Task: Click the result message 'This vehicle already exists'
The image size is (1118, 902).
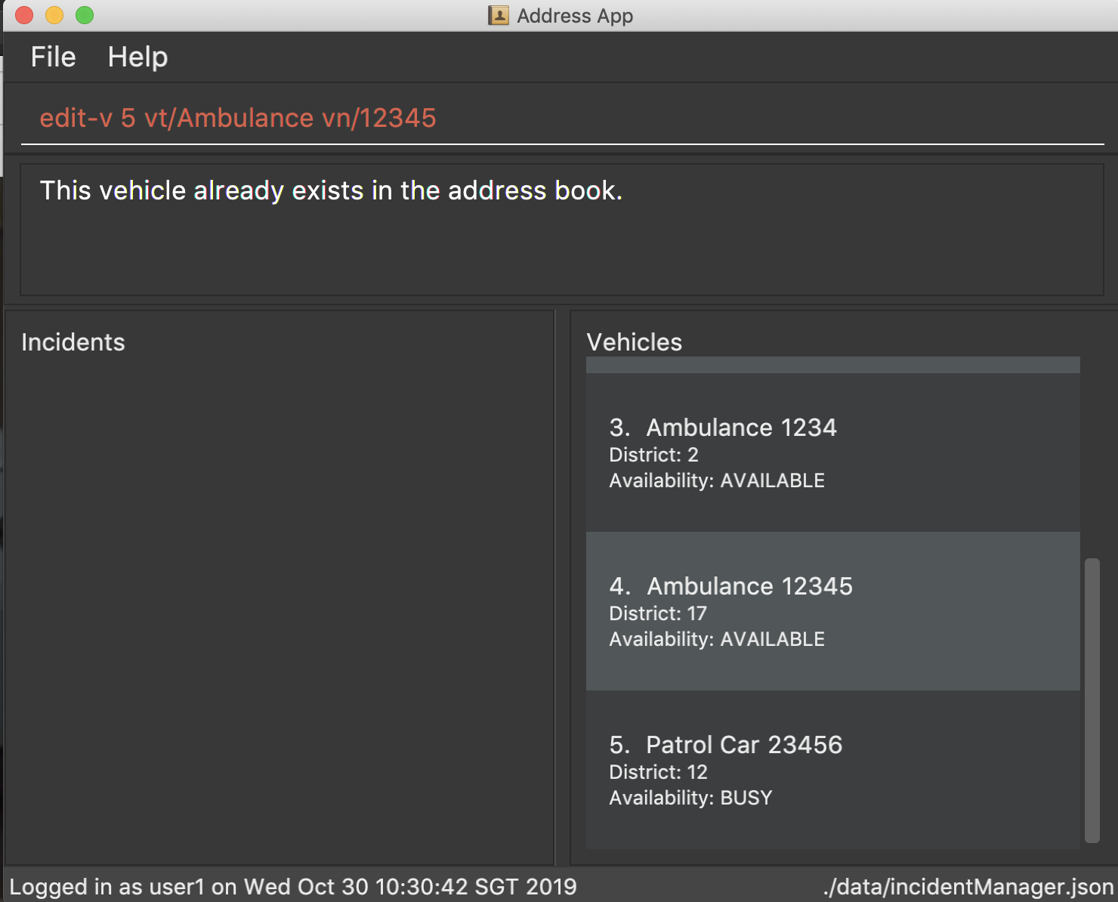Action: click(331, 190)
